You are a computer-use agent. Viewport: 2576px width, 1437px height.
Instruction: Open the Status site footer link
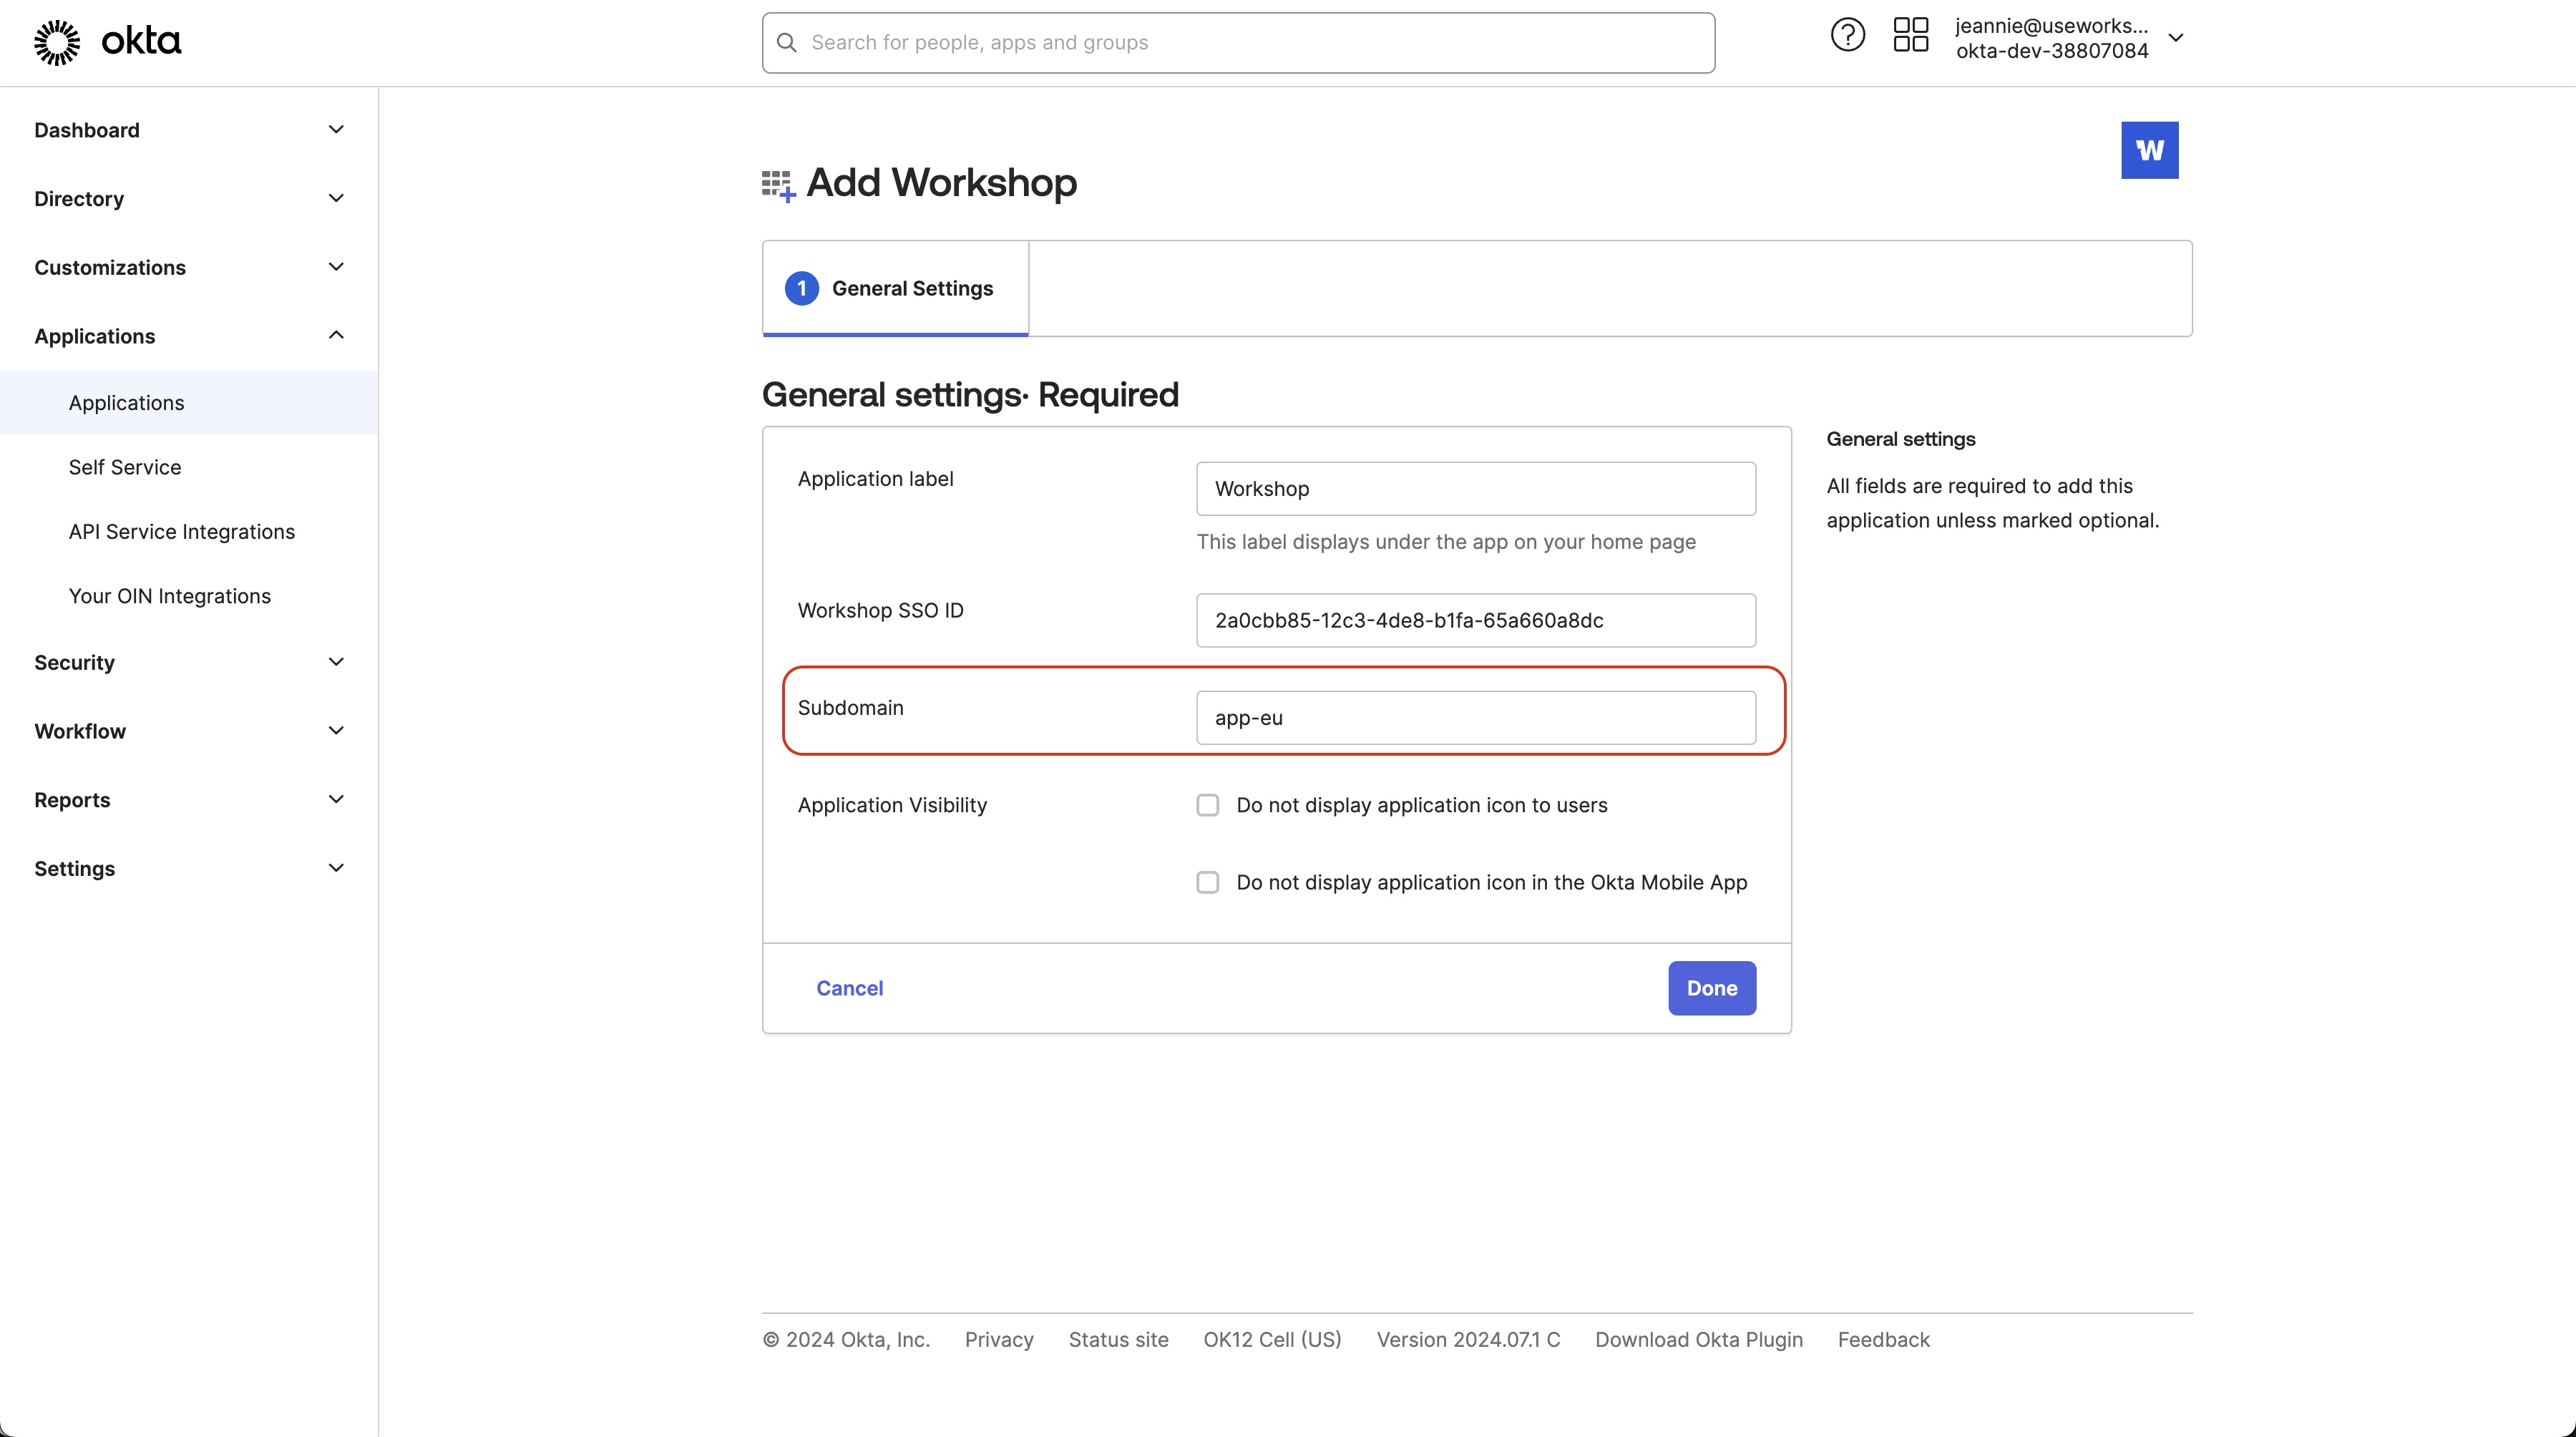coord(1118,1340)
